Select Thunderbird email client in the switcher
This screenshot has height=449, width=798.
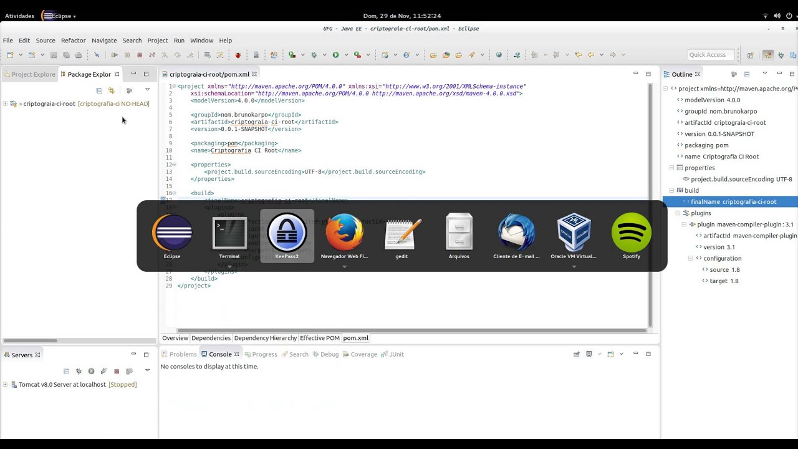(x=516, y=236)
